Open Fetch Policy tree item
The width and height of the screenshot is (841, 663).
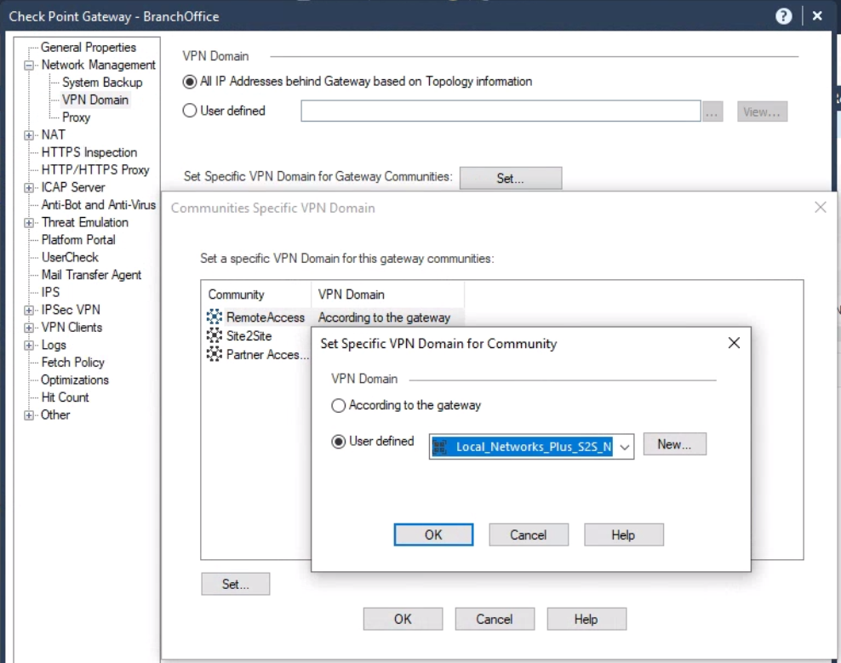72,362
